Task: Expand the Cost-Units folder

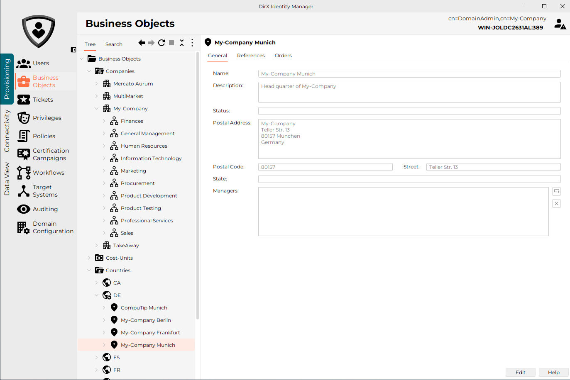Action: pyautogui.click(x=89, y=258)
